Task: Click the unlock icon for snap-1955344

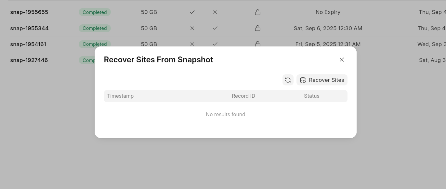Action: point(257,28)
